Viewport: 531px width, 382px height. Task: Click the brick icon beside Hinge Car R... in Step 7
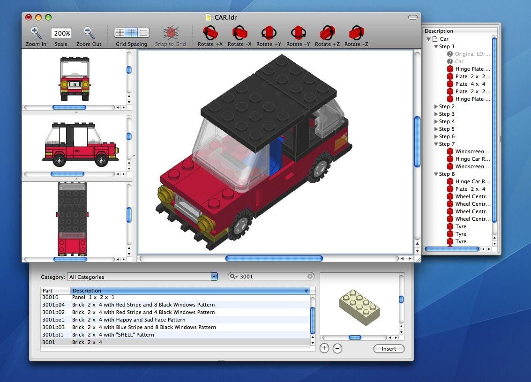click(450, 159)
